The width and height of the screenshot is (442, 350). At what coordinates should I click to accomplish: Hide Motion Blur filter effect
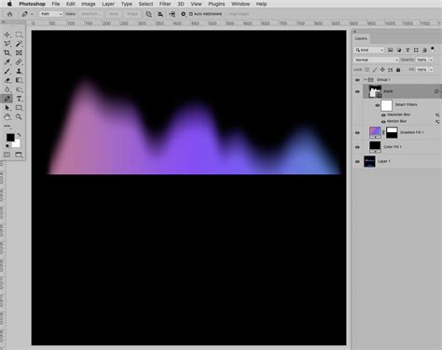[x=383, y=122]
